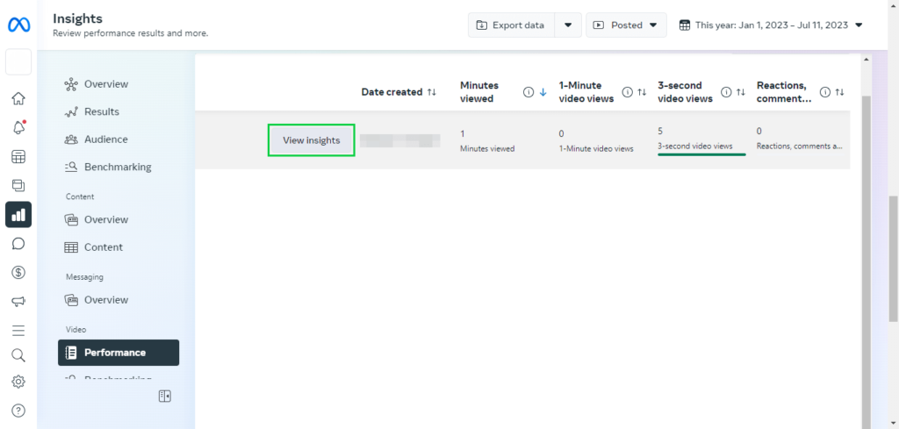Open the Posted filter dropdown
Viewport: 899px width, 429px height.
pos(626,25)
